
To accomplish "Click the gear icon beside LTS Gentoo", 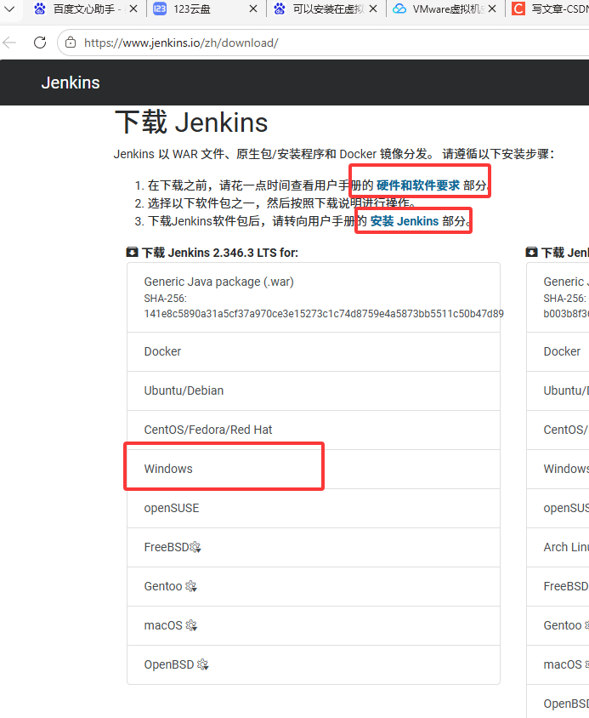I will click(191, 587).
